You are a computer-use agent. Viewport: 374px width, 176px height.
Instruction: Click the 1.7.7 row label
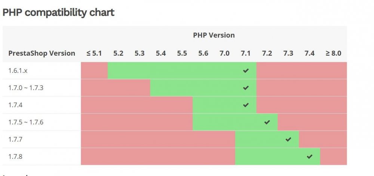(x=15, y=139)
